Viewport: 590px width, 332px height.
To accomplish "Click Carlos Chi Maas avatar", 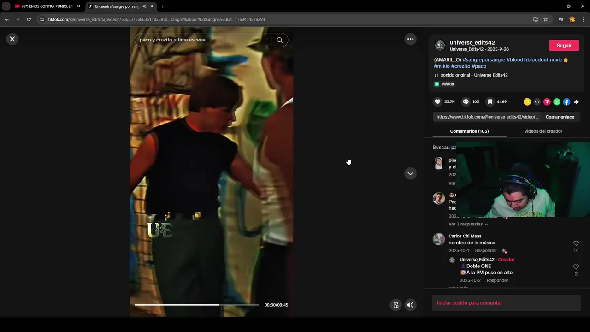I will tap(439, 239).
